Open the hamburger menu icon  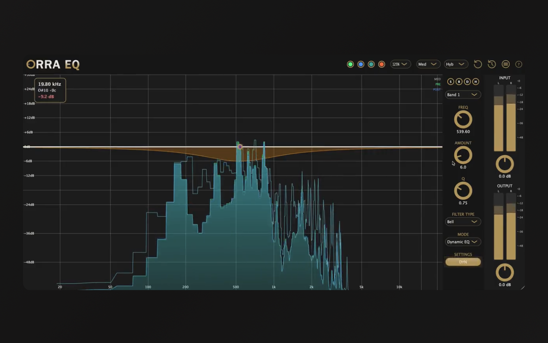tap(506, 64)
